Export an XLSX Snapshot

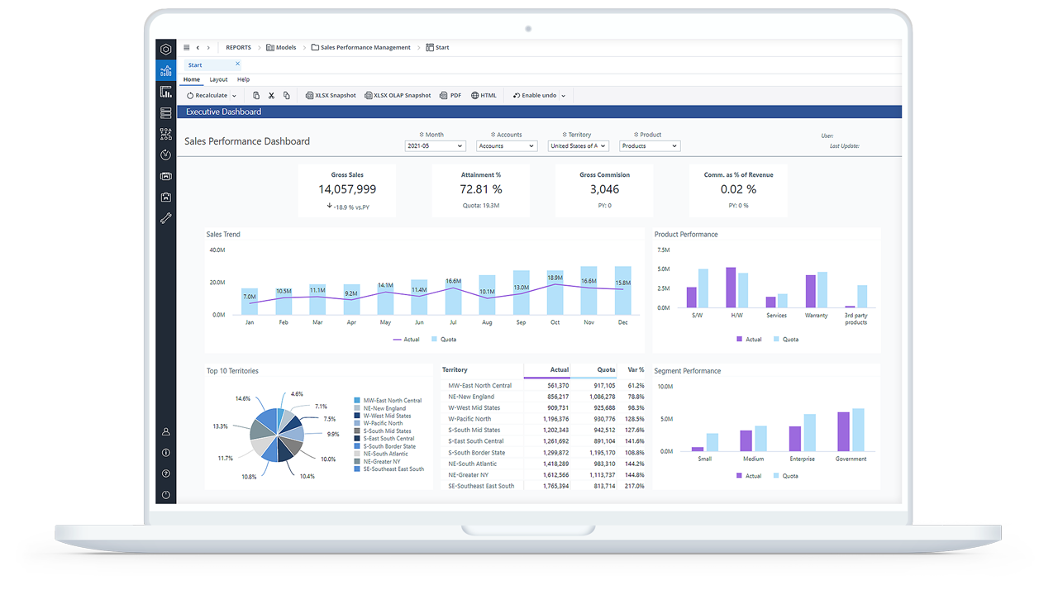(x=331, y=95)
